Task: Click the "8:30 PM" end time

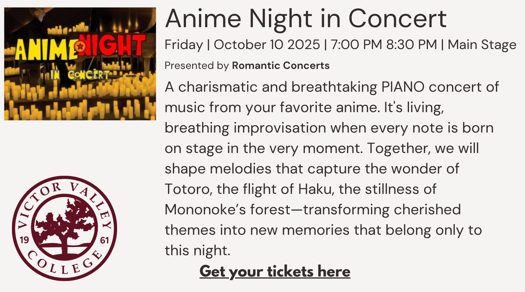Action: 412,45
